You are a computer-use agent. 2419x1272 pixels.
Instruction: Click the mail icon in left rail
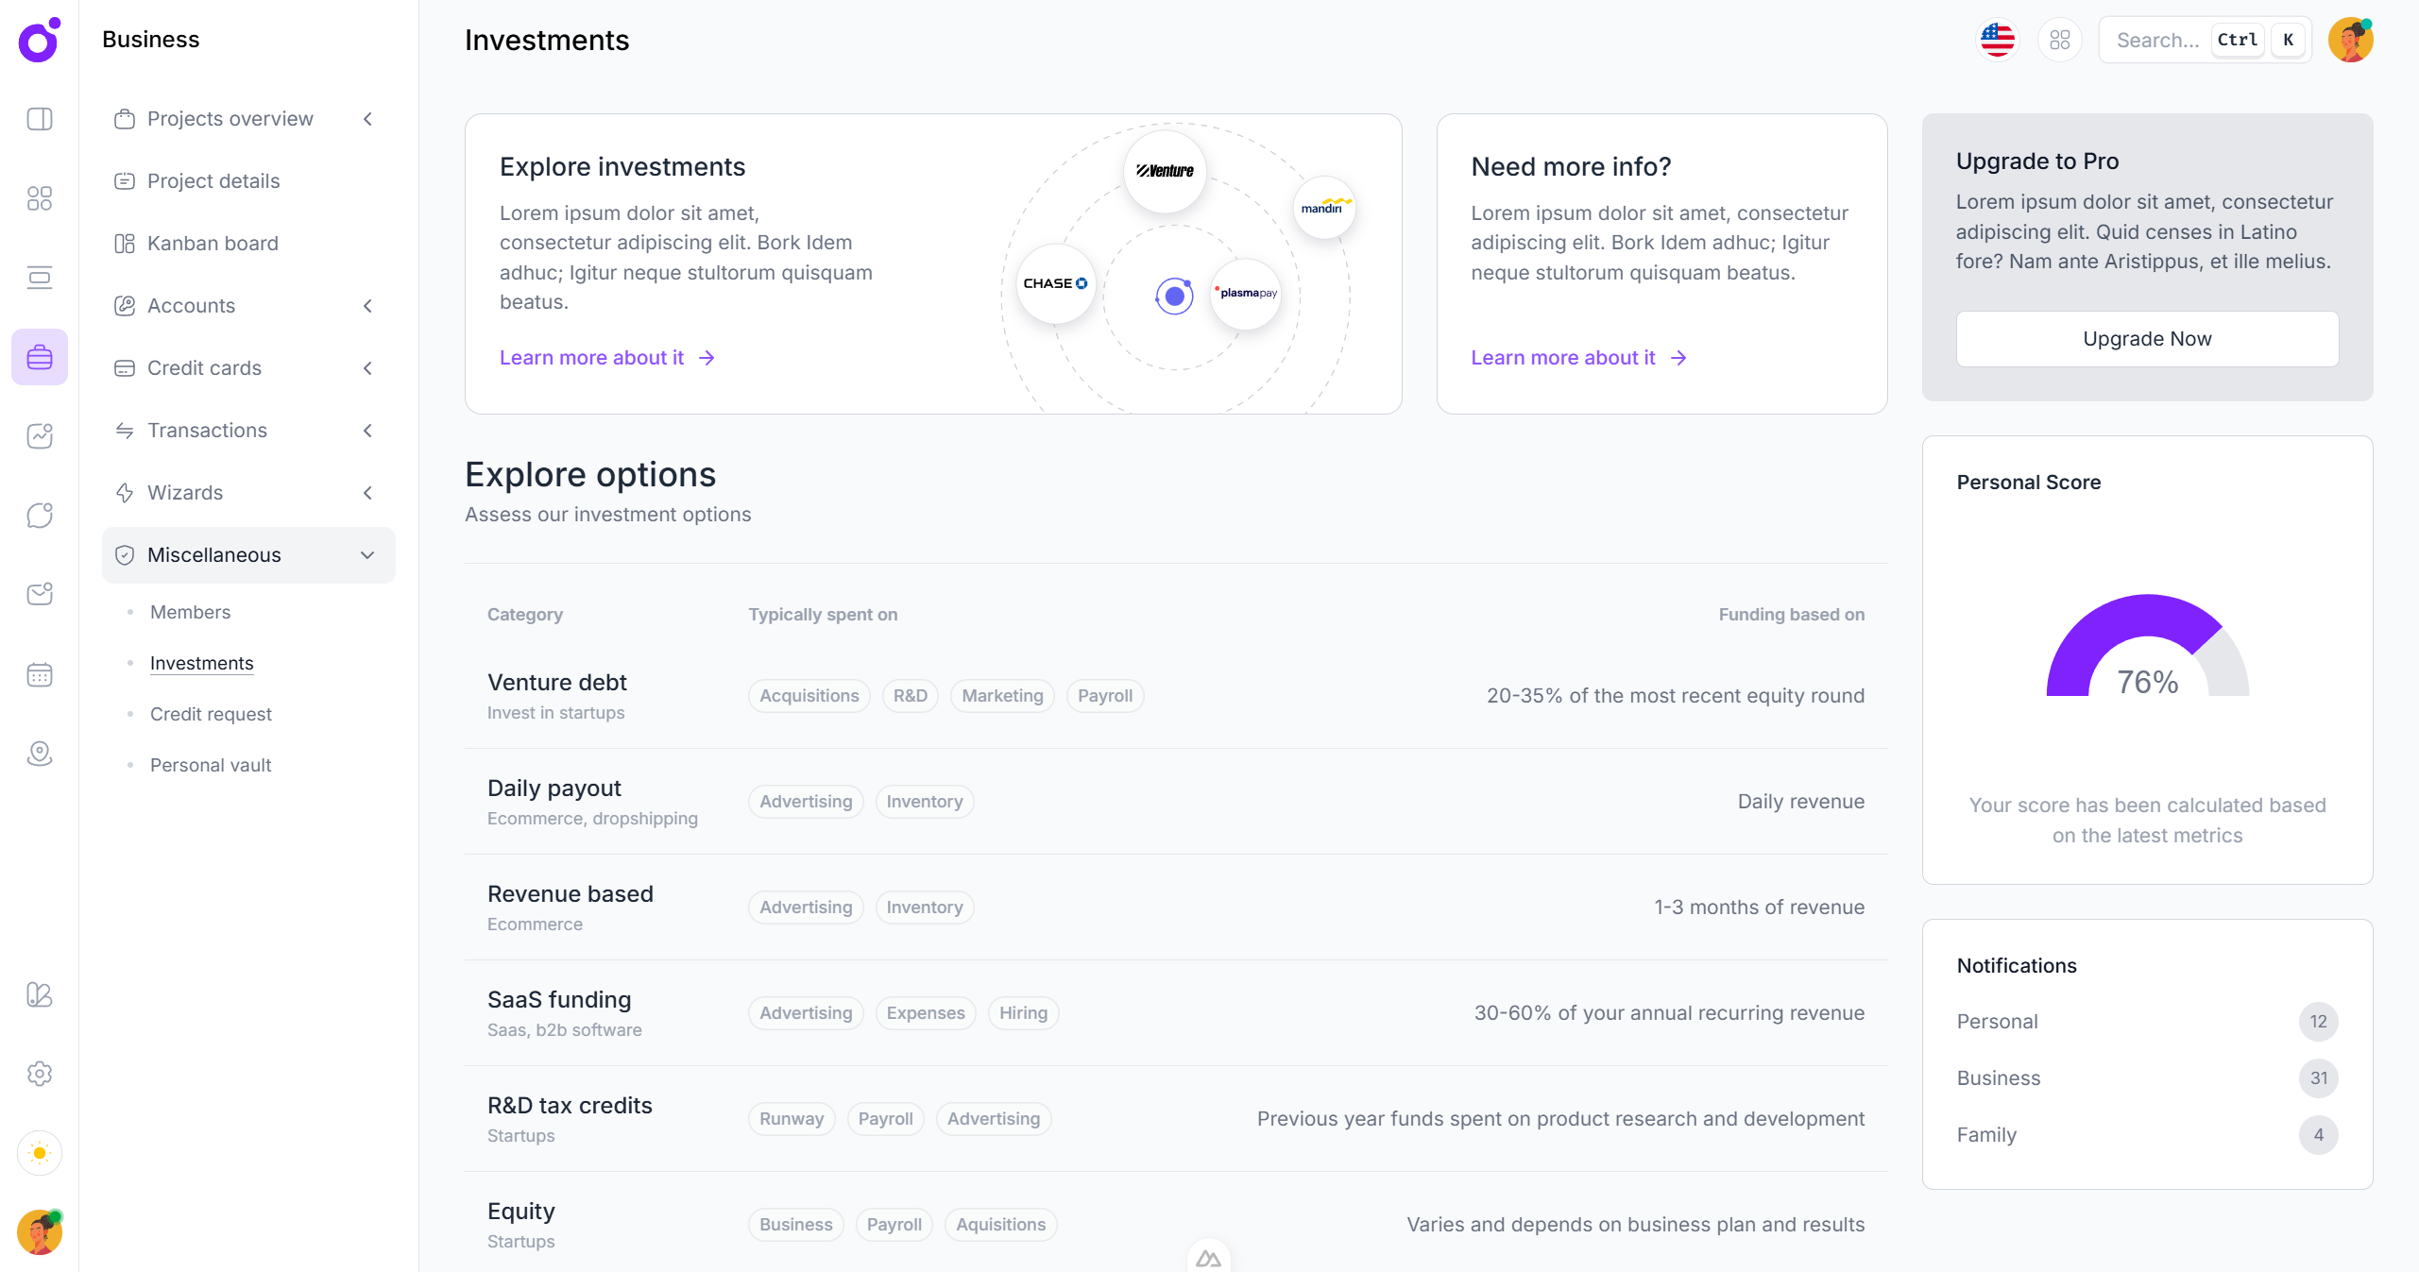[40, 594]
